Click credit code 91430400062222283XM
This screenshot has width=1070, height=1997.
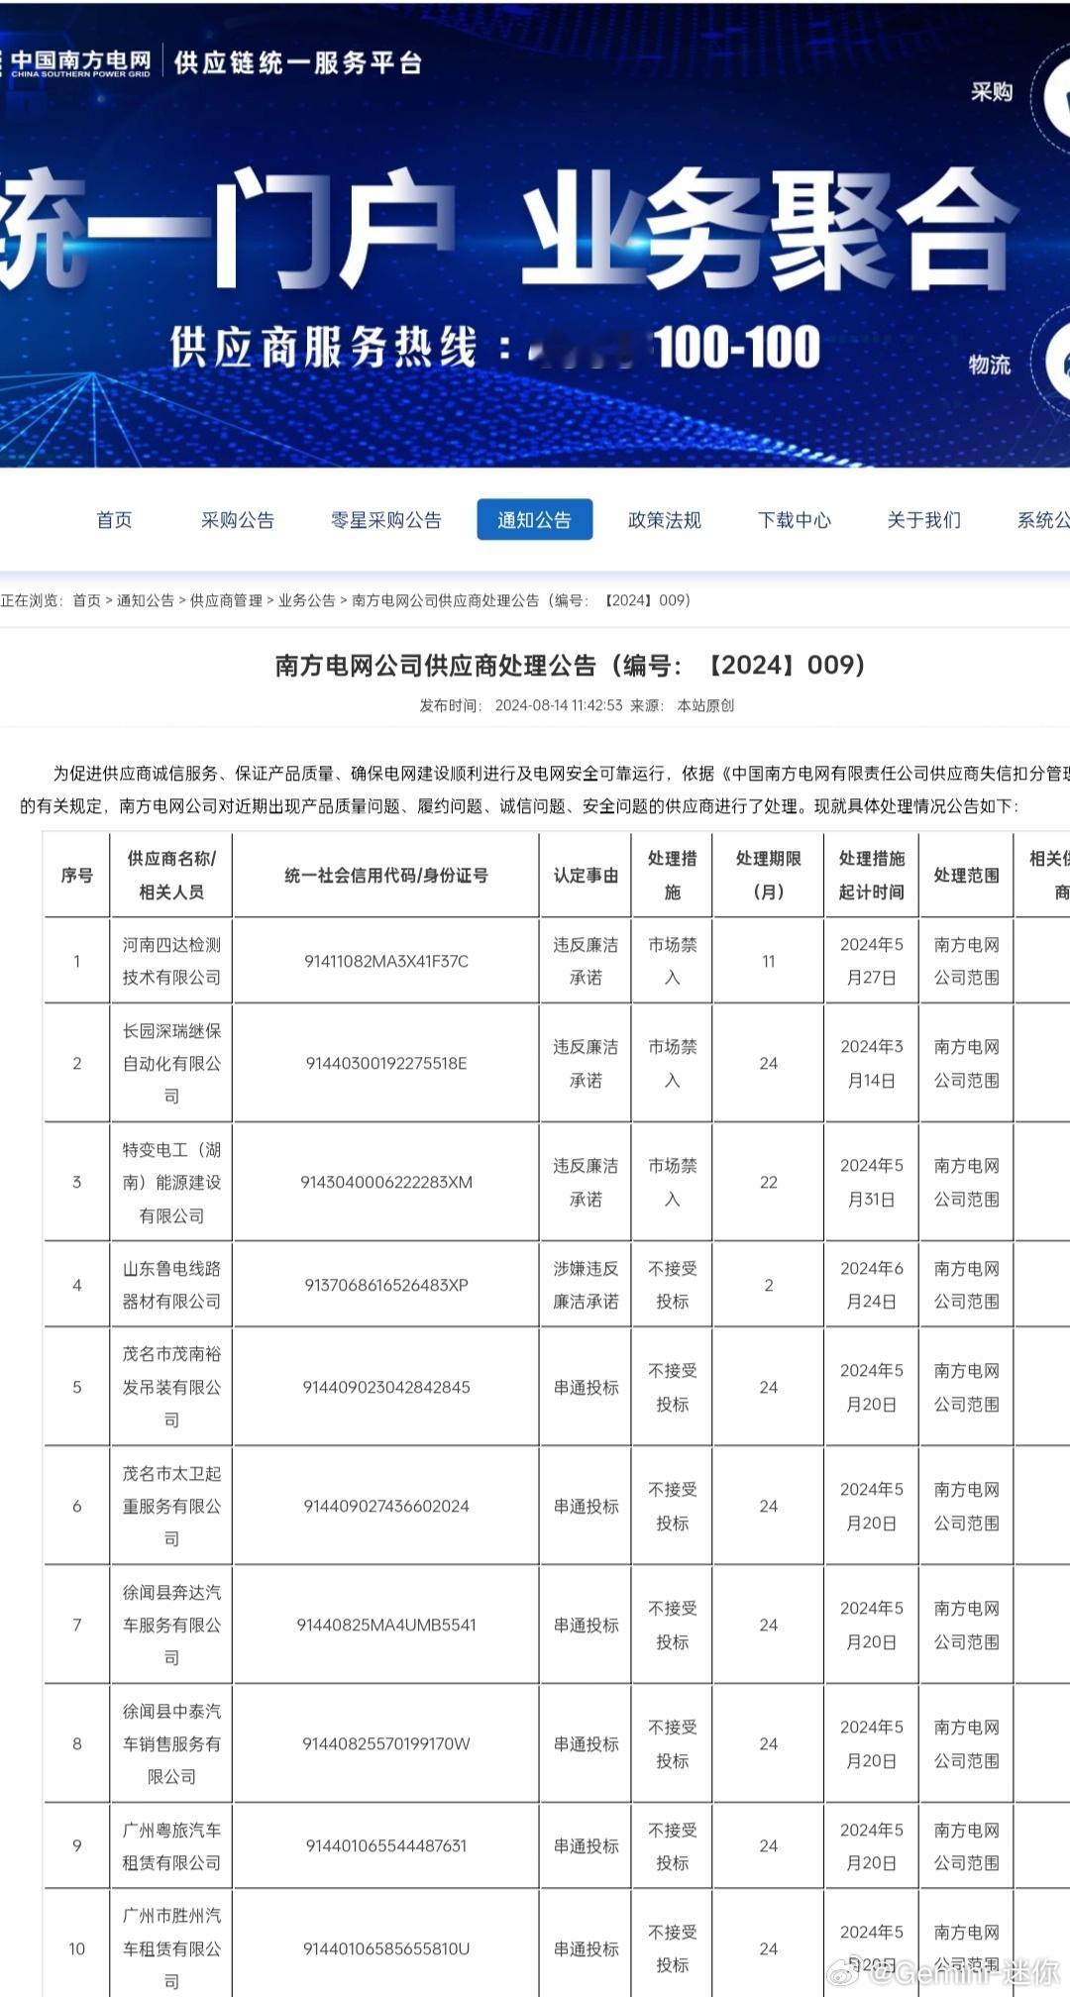[386, 1182]
